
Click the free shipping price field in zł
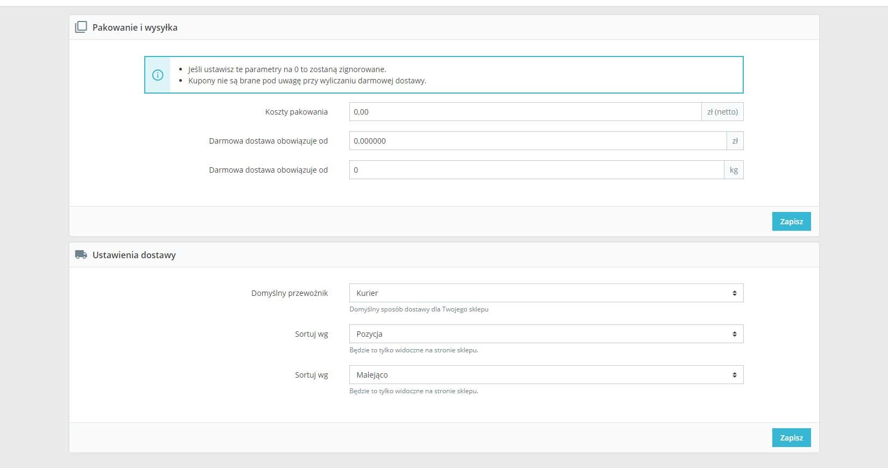538,141
